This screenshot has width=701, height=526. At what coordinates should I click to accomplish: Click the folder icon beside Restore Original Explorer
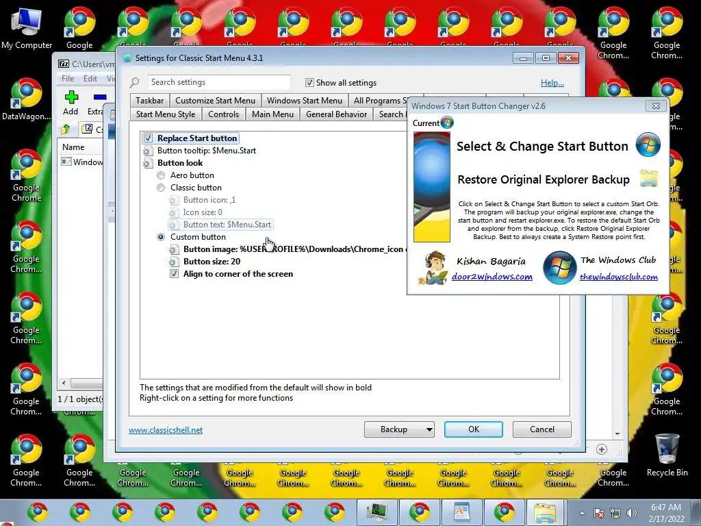click(649, 179)
